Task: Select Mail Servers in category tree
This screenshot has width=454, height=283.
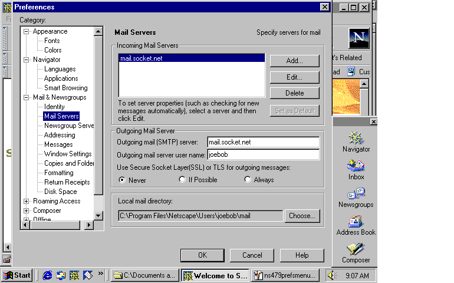Action: [61, 116]
